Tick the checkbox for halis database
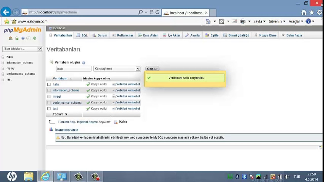Viewport: 324px width, 182px height. coord(49,84)
